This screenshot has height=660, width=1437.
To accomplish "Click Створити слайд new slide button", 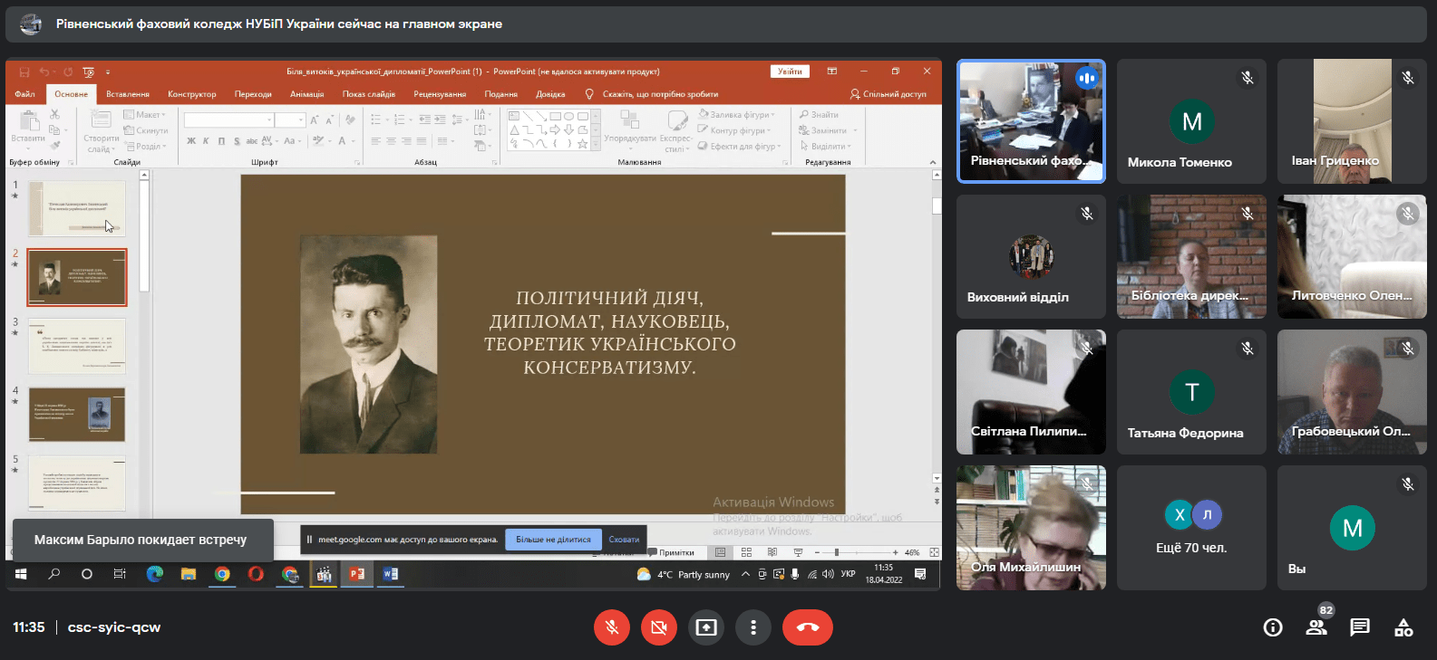I will (101, 131).
